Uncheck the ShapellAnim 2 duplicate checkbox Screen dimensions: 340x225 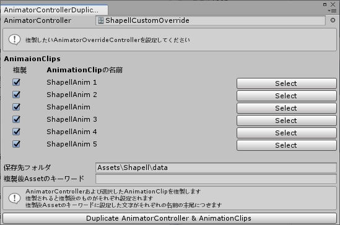point(16,95)
